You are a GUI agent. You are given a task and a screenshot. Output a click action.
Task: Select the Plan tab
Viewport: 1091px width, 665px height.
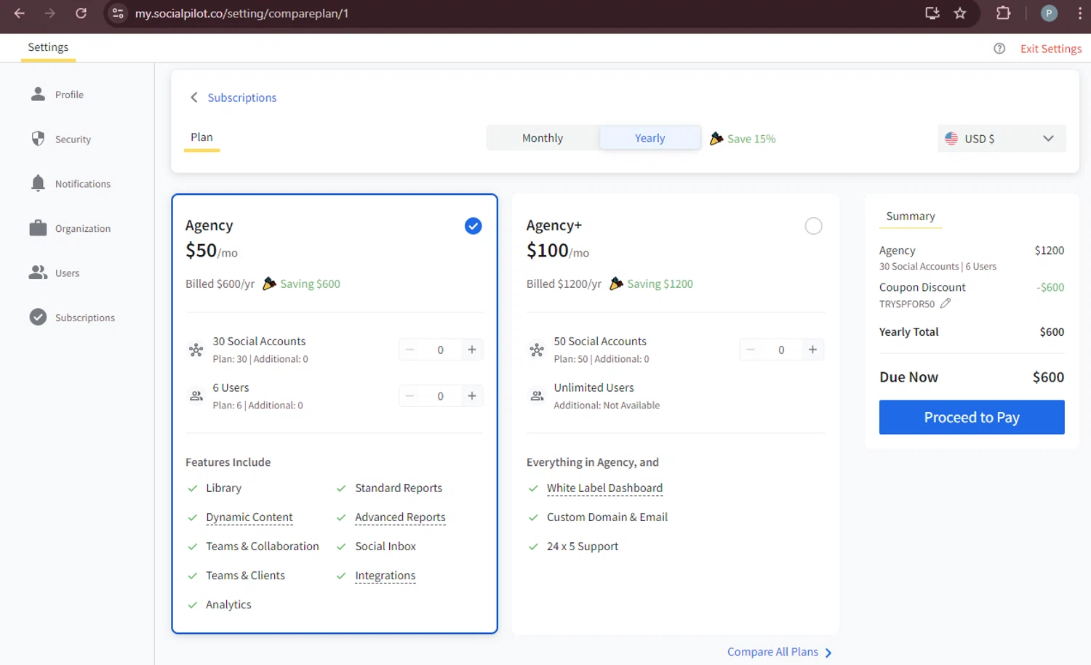point(201,137)
